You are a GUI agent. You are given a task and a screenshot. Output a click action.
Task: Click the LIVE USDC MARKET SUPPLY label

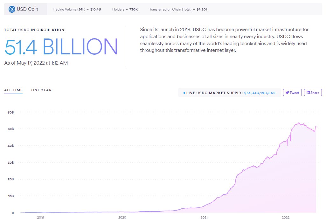click(x=215, y=93)
